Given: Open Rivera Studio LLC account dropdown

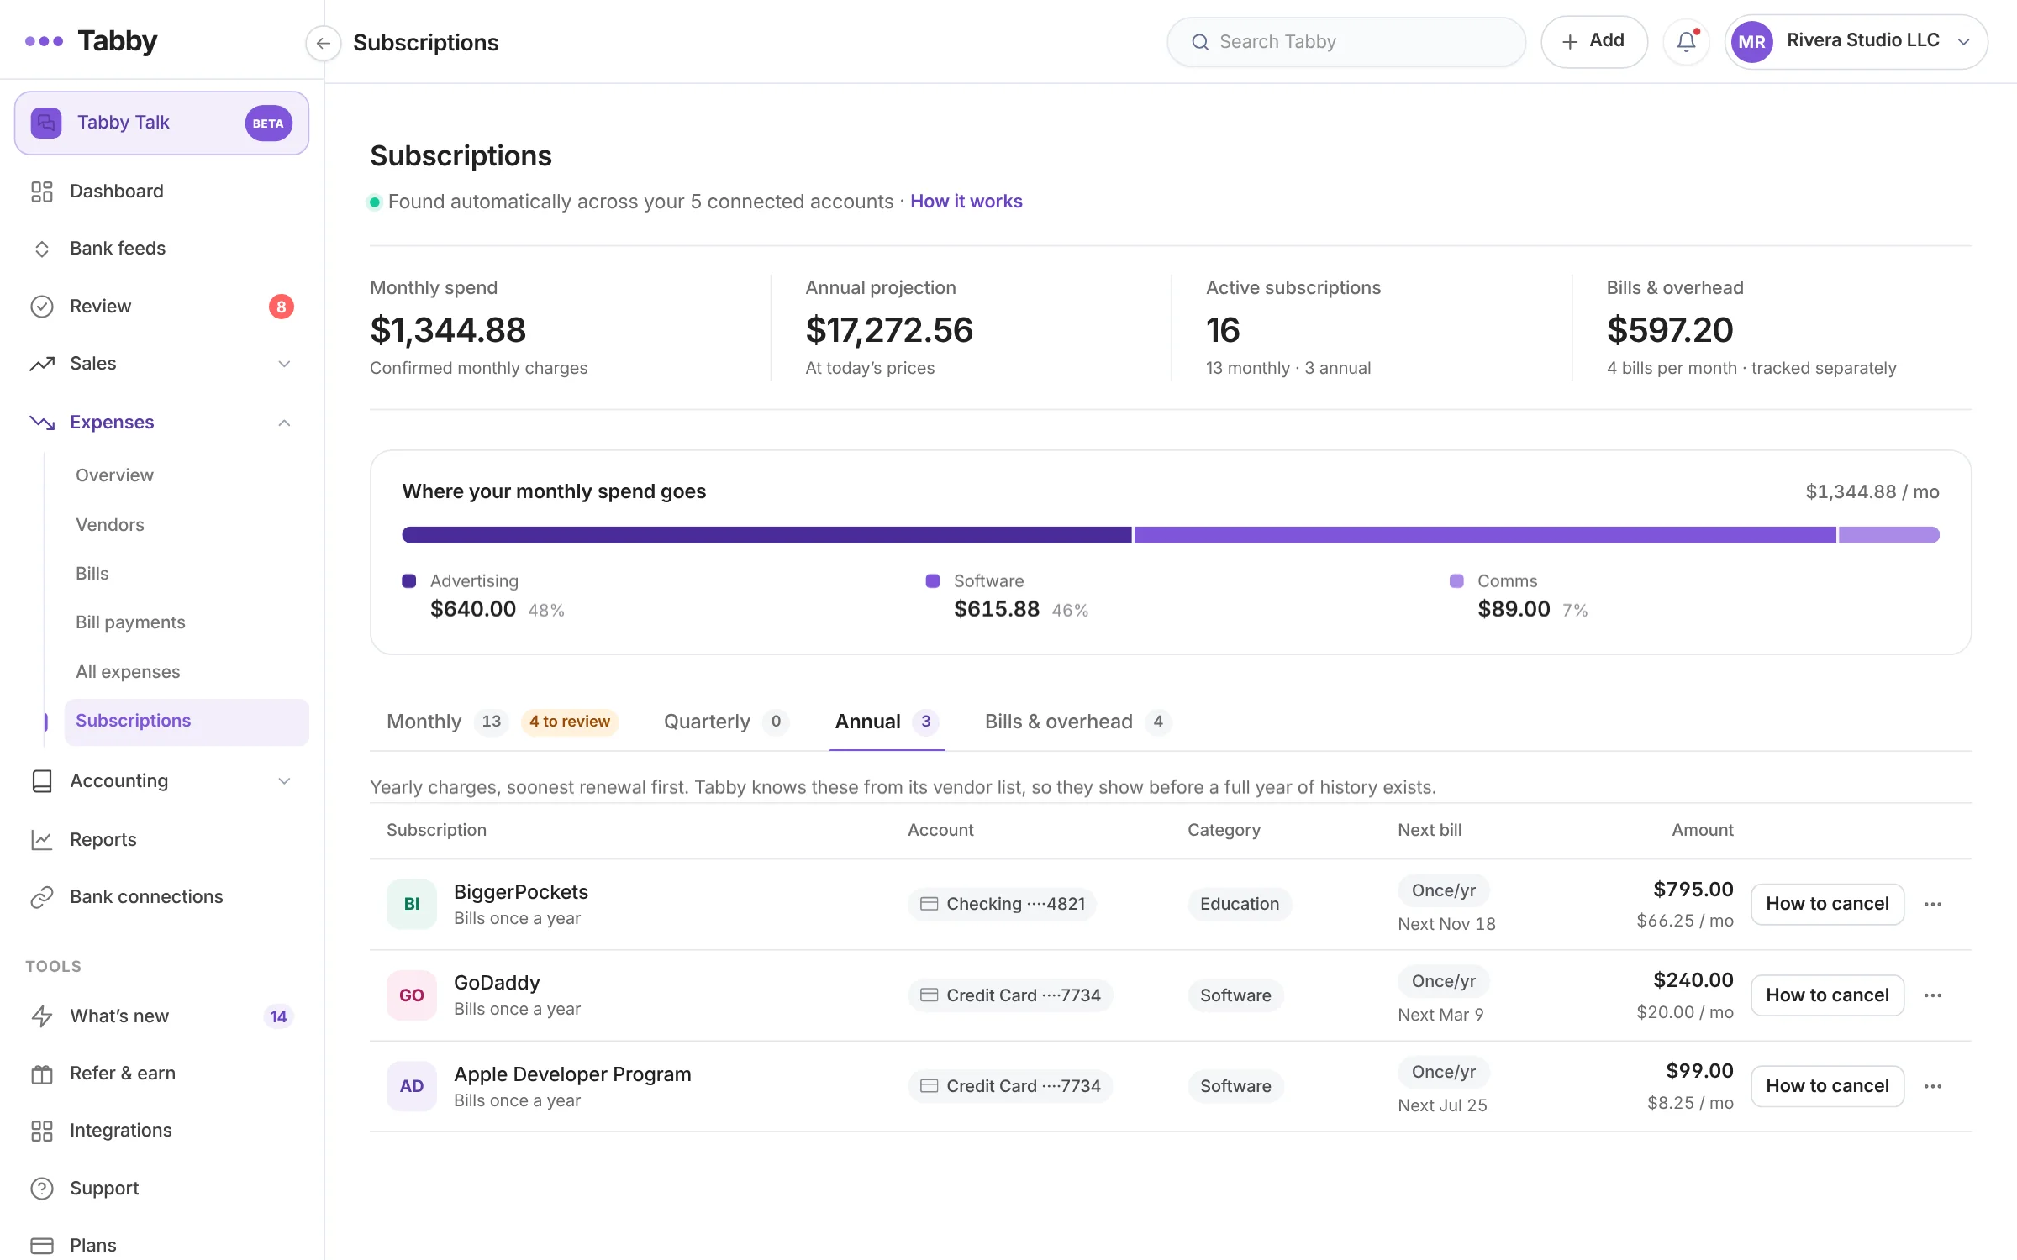Looking at the screenshot, I should click(1856, 41).
